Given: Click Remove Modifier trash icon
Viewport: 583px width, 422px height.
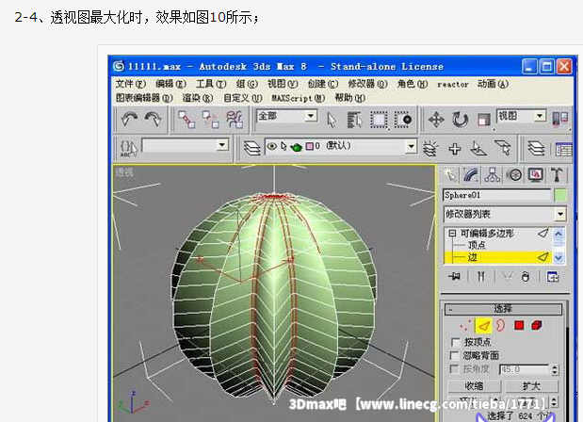Looking at the screenshot, I should [525, 277].
